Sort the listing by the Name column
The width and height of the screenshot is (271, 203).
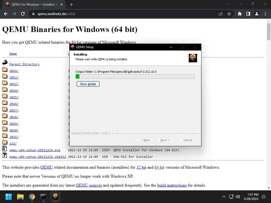[x=13, y=54]
